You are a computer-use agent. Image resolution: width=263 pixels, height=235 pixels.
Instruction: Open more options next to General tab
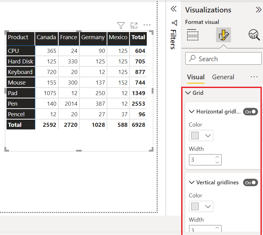pos(254,77)
